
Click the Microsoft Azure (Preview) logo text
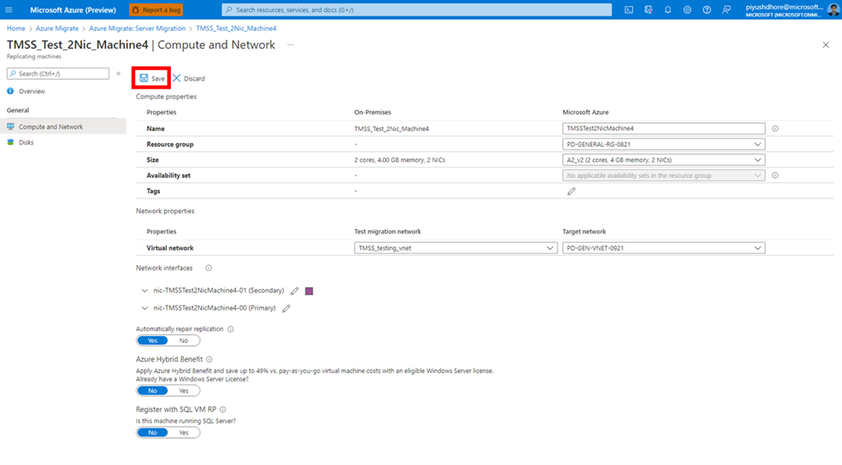point(73,10)
